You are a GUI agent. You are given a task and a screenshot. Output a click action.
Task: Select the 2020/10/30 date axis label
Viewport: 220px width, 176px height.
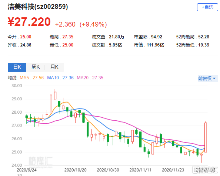108,170
